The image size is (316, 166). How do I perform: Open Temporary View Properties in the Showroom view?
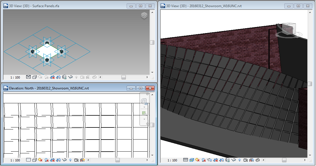[246, 160]
